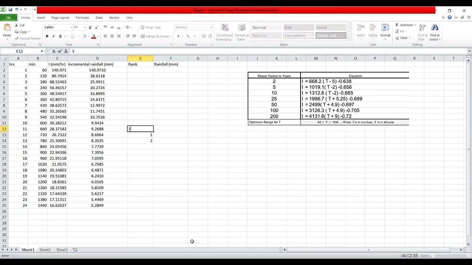Open the Font dialog launcher
Viewport: 472px width, 265px height.
tap(98, 45)
